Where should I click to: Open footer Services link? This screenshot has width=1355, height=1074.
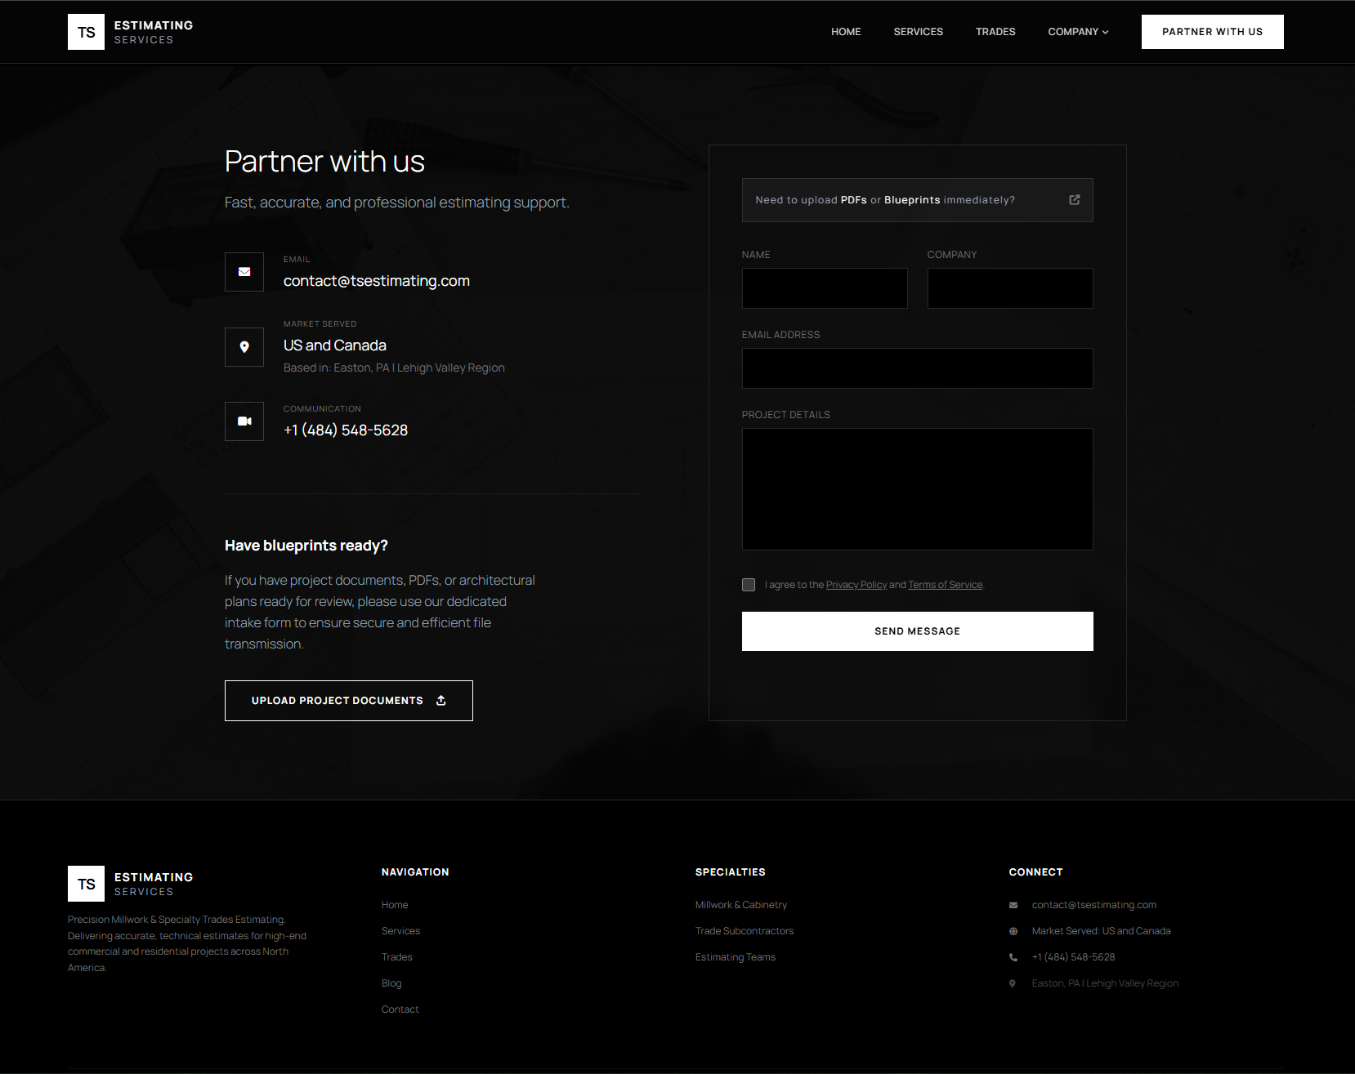[x=400, y=931]
